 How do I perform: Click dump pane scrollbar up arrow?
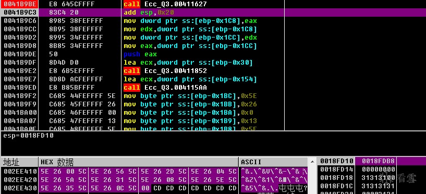pyautogui.click(x=312, y=162)
